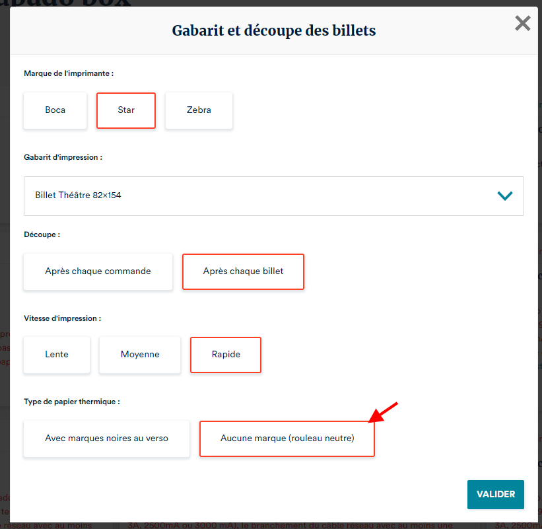This screenshot has width=542, height=529.
Task: Click the Type de papier thermique label
Action: pyautogui.click(x=71, y=402)
